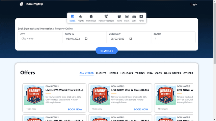Screen dimensions: 216x121
Task: Click T&C's Apply on first offer card
Action: click(x=31, y=109)
